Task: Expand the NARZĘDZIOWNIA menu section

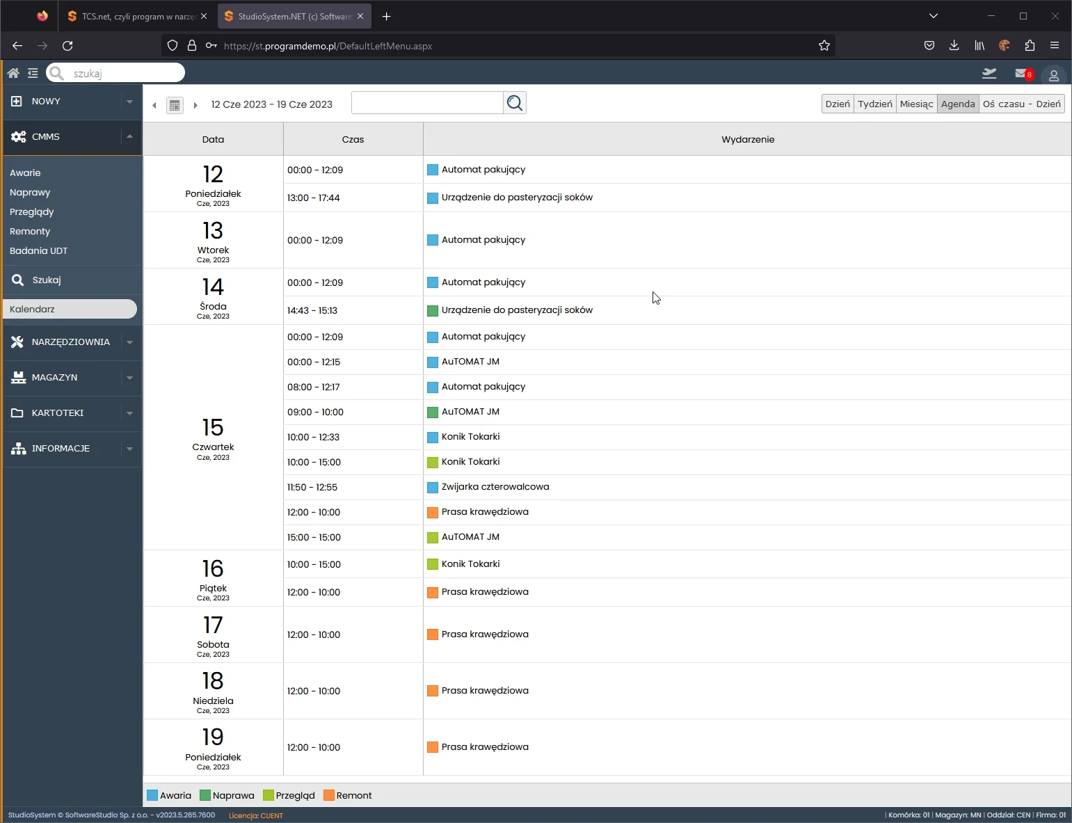Action: 129,342
